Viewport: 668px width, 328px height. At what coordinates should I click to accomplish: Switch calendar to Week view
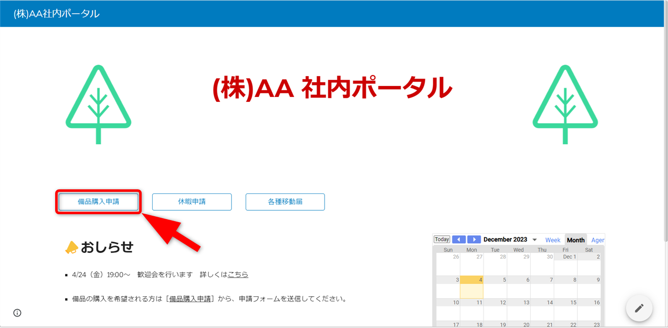tap(553, 240)
